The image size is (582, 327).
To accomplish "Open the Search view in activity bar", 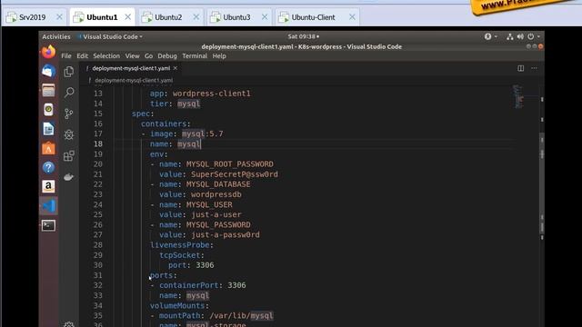I will (x=69, y=93).
